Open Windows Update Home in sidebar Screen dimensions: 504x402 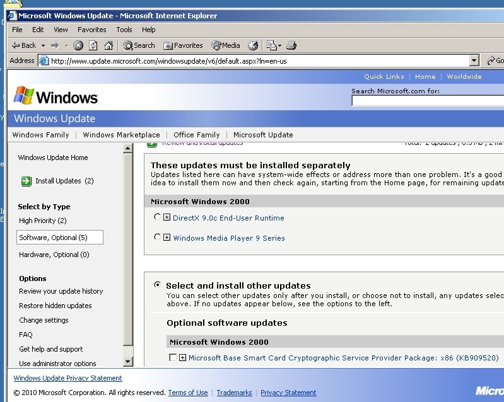point(53,158)
